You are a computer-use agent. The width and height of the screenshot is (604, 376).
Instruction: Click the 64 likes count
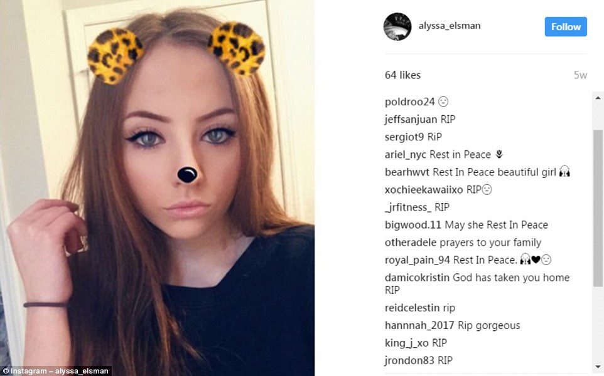click(402, 75)
